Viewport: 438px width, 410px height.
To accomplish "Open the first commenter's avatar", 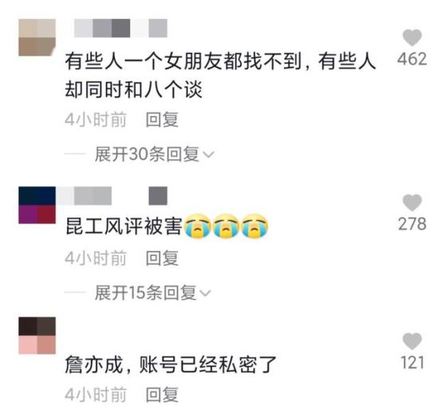I will (37, 38).
